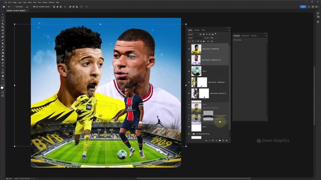Click the new adjustment layer icon
The height and width of the screenshot is (180, 321).
coord(216,140)
